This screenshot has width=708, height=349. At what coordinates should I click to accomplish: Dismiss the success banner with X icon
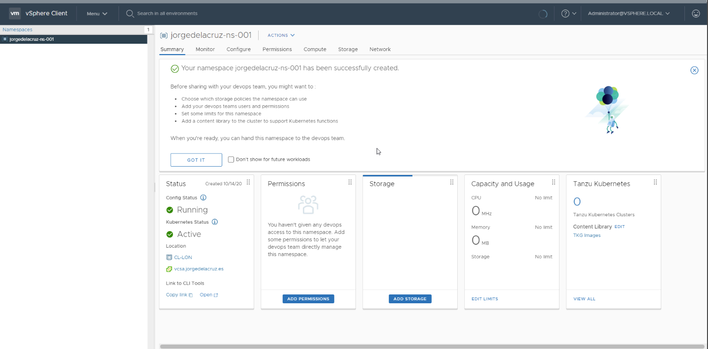[694, 70]
